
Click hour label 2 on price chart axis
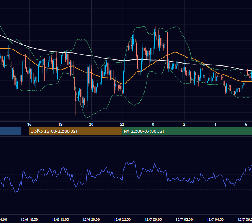[x=184, y=125]
